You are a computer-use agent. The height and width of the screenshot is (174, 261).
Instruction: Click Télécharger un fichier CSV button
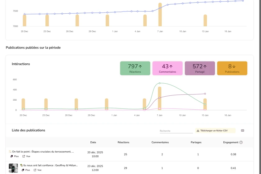pos(215,131)
